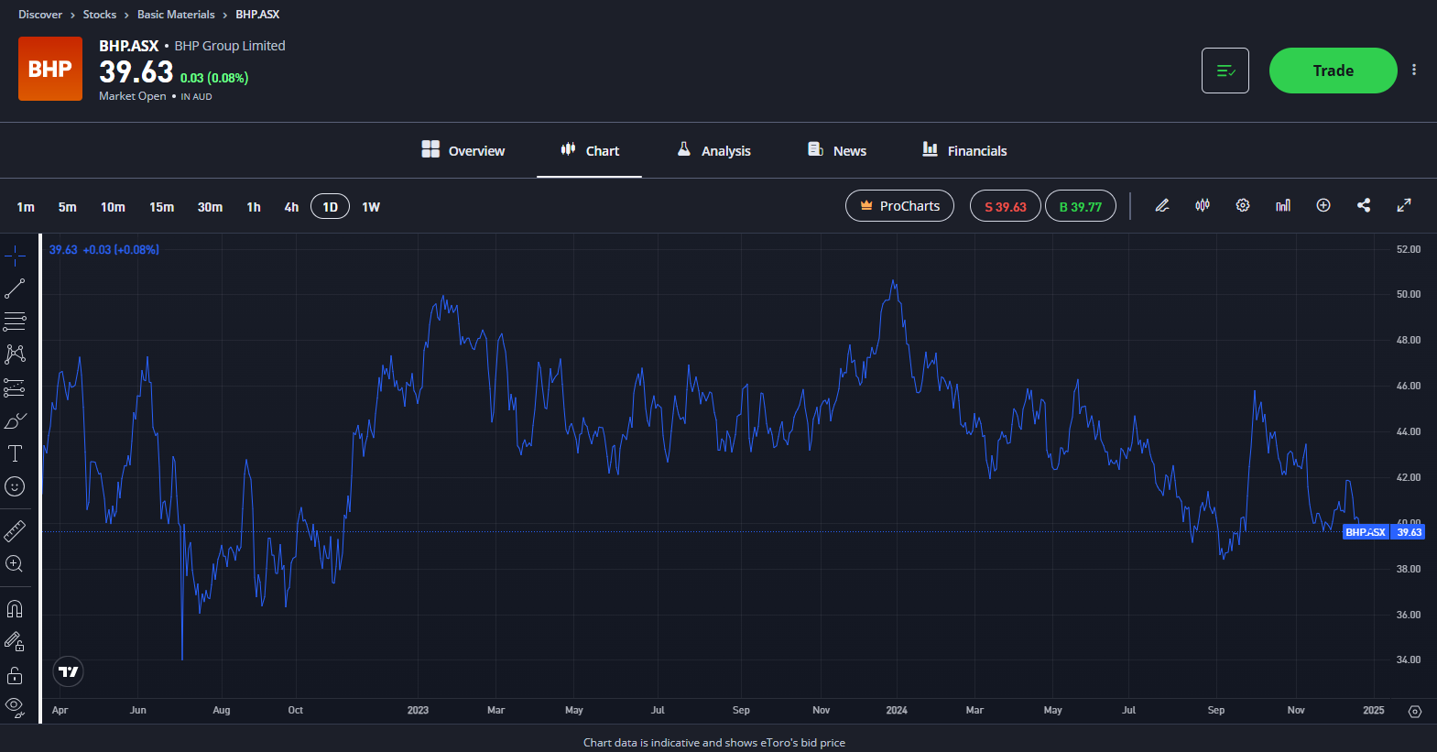Select the brush drawing tool
1437x752 pixels.
15,420
